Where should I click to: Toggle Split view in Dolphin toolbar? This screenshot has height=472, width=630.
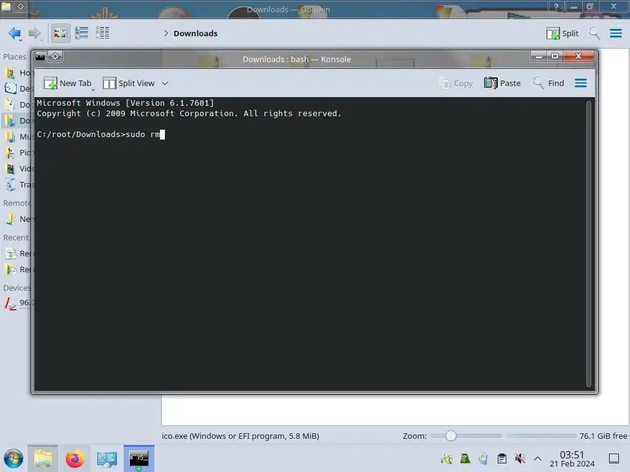tap(562, 33)
